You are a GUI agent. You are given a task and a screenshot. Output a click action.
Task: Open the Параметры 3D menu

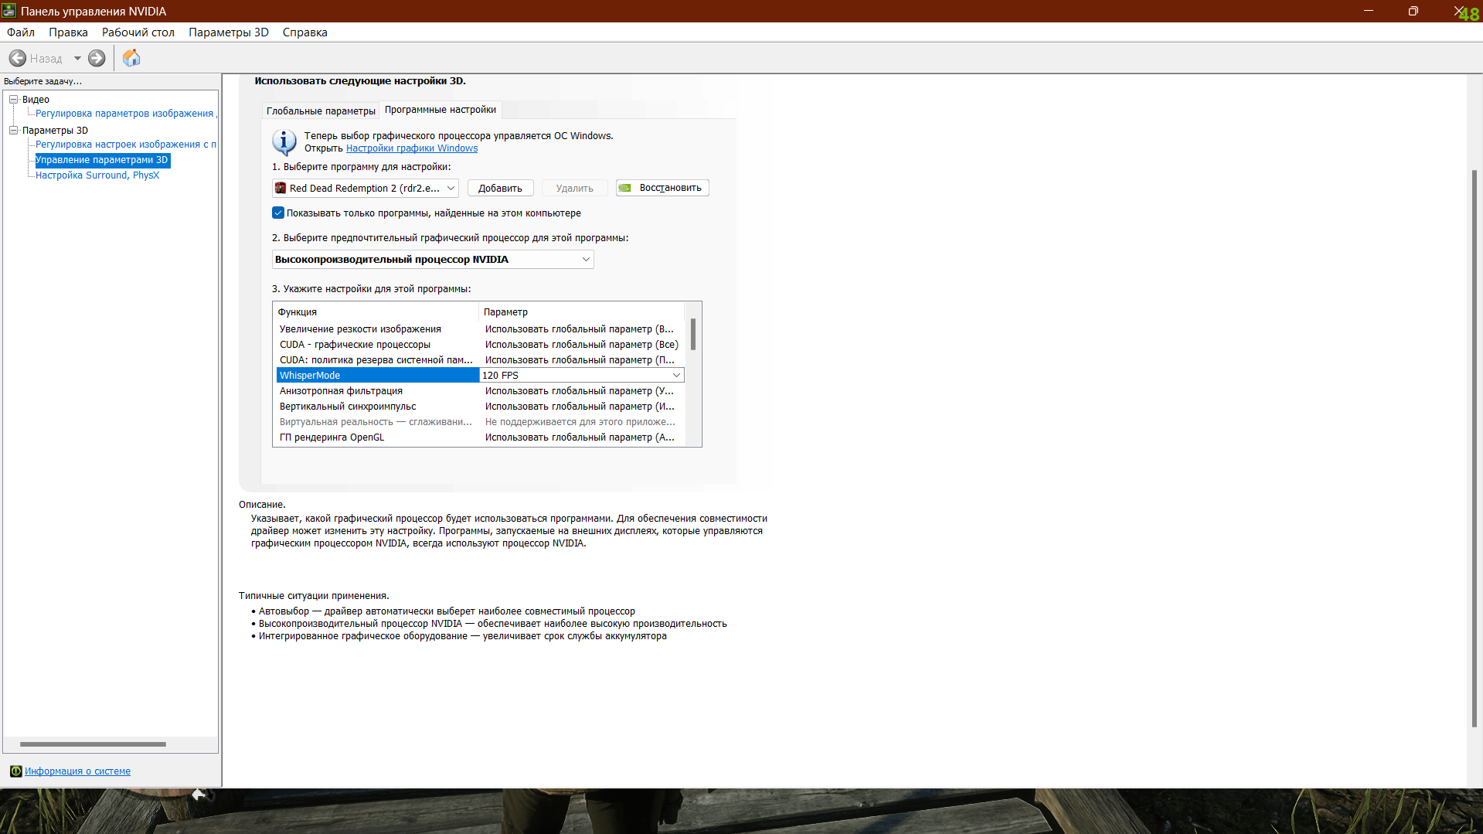229,32
